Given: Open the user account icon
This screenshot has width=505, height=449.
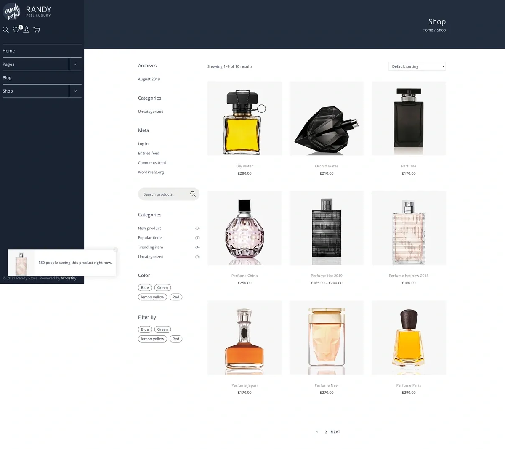Looking at the screenshot, I should pyautogui.click(x=26, y=30).
